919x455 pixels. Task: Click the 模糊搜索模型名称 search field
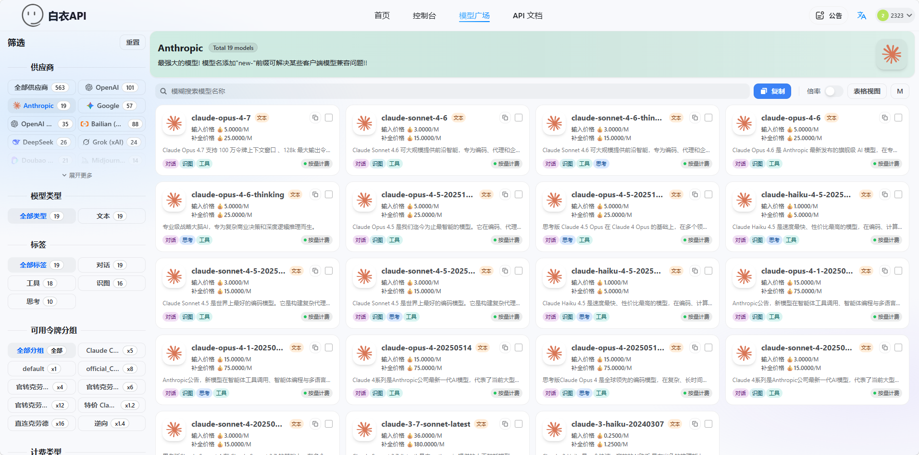tap(452, 91)
